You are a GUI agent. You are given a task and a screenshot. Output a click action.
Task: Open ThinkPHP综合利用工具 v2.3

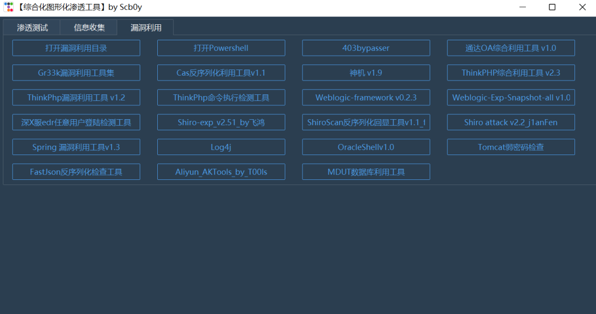click(511, 73)
